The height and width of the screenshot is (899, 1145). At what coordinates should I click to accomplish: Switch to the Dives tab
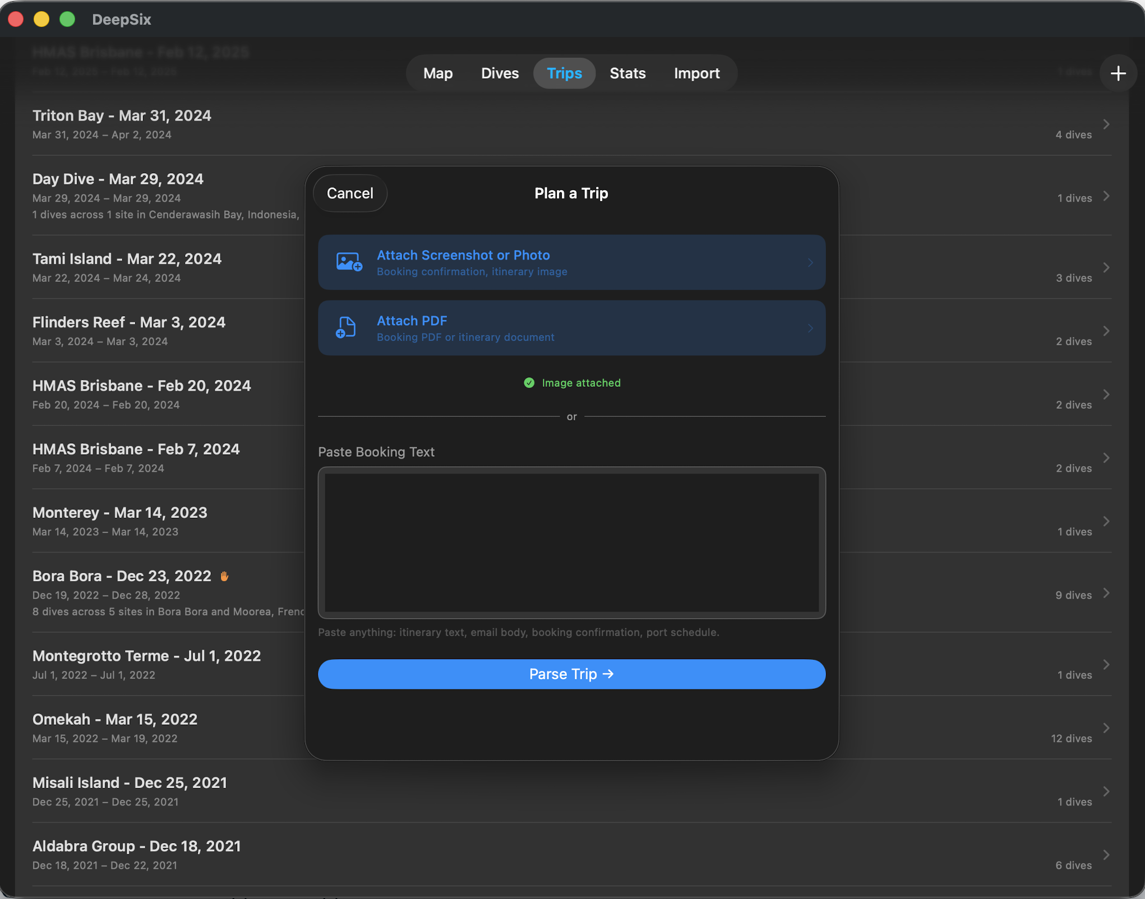pos(500,73)
